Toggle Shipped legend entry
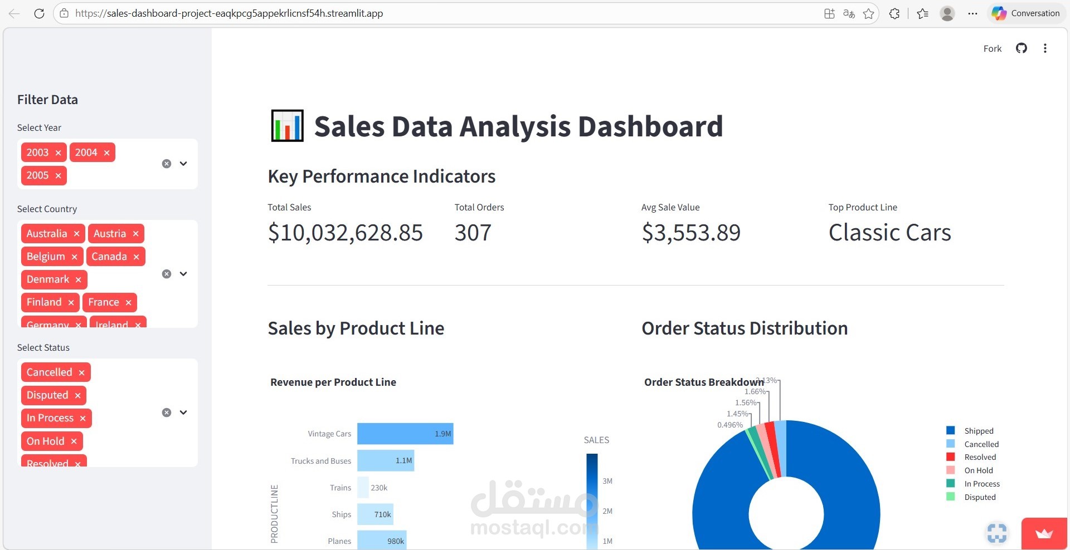1070x550 pixels. click(x=970, y=431)
